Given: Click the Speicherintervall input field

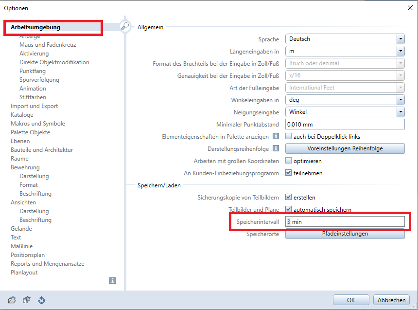Looking at the screenshot, I should click(345, 222).
